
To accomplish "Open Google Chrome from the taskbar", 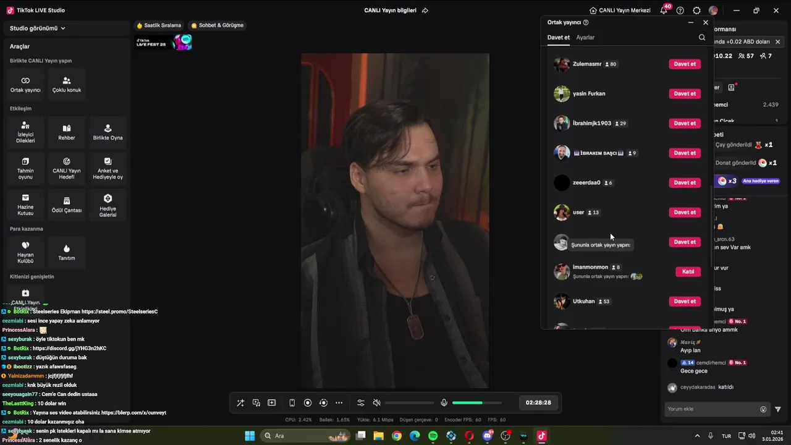I will pyautogui.click(x=397, y=436).
